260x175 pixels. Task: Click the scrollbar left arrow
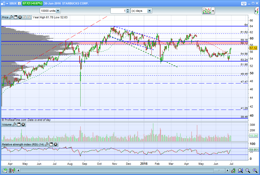pos(18,170)
